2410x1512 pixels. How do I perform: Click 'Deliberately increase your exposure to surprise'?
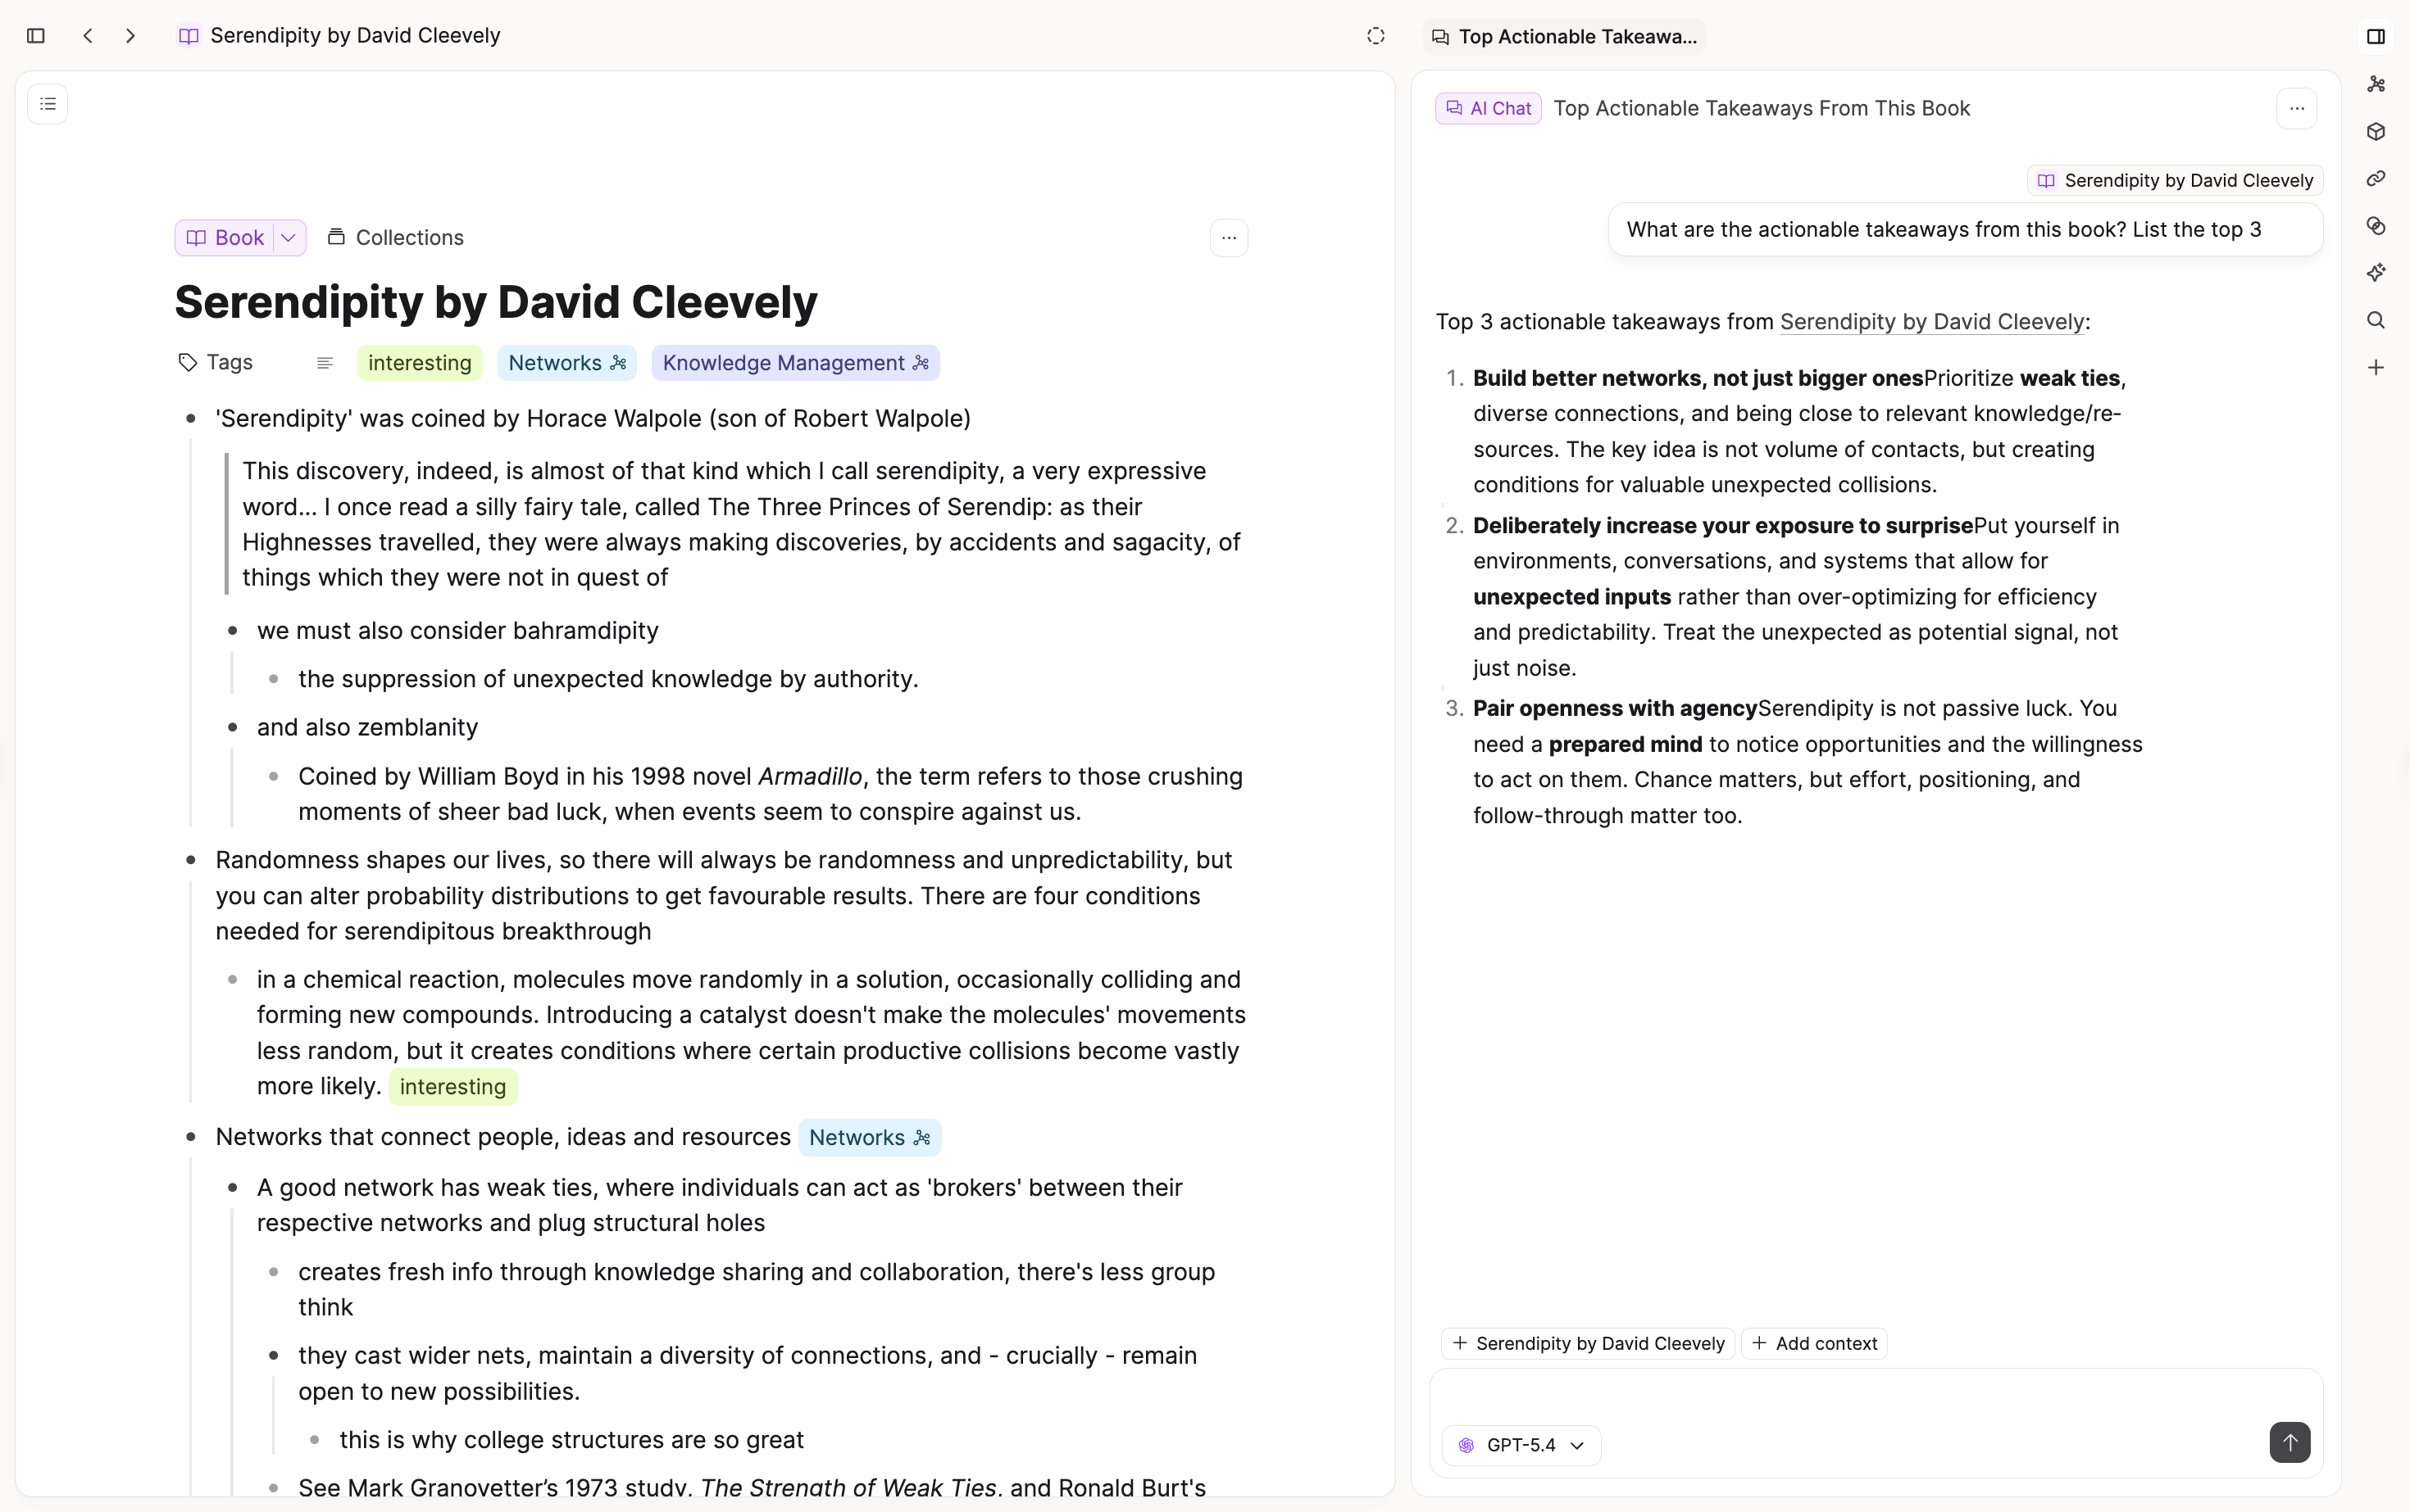(x=1722, y=526)
